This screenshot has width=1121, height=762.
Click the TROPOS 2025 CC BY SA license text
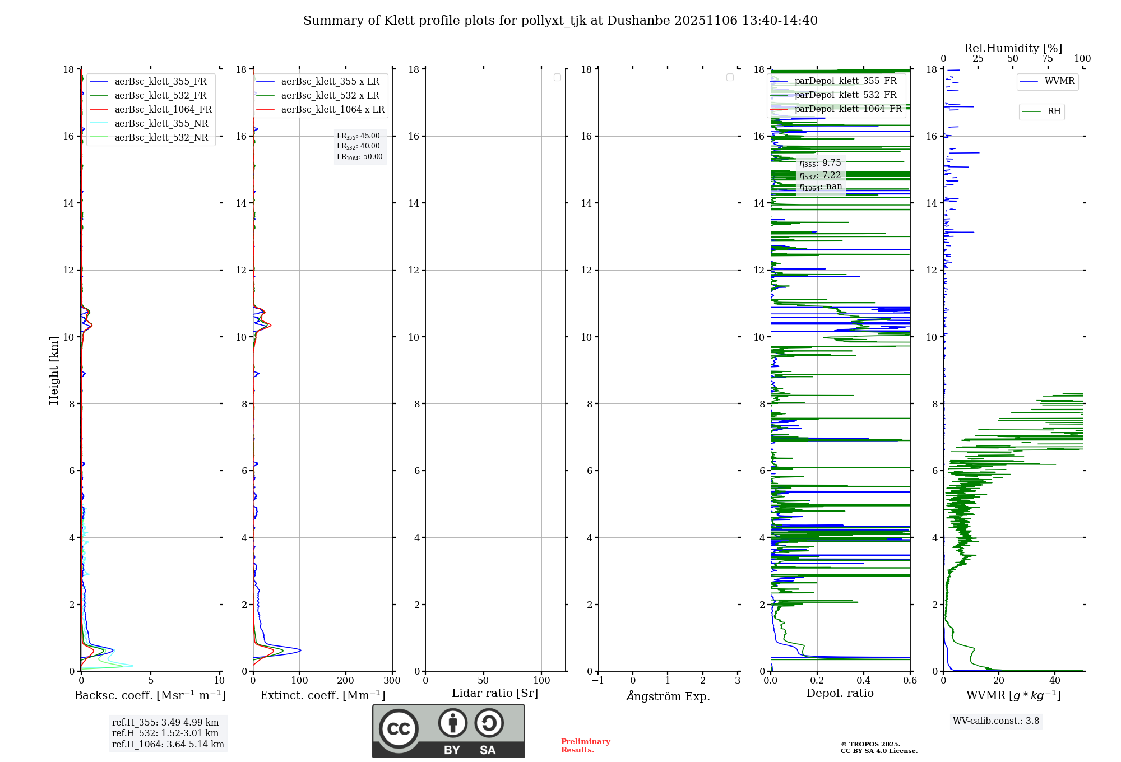pos(878,747)
